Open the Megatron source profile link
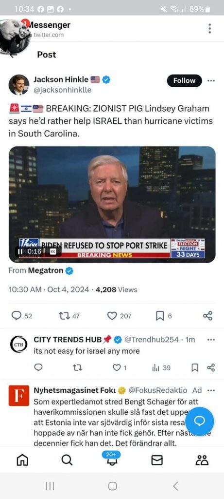Screen dimensions: 224x499 pyautogui.click(x=46, y=270)
